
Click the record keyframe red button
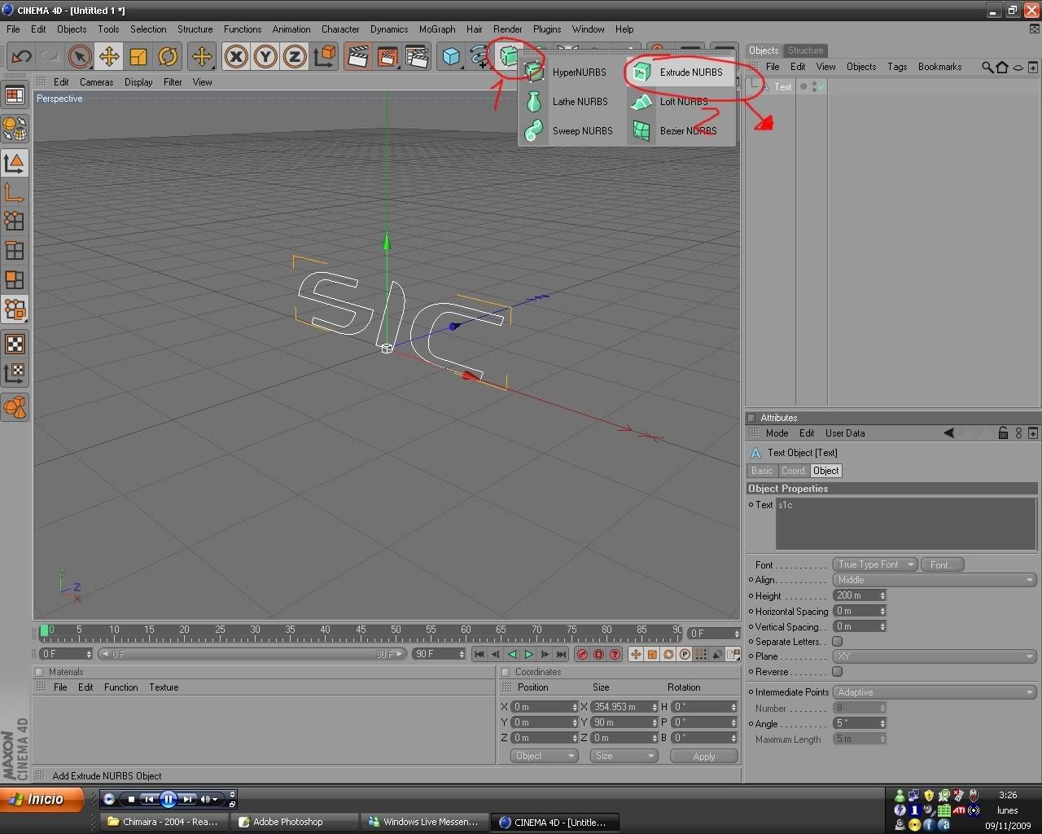(583, 654)
